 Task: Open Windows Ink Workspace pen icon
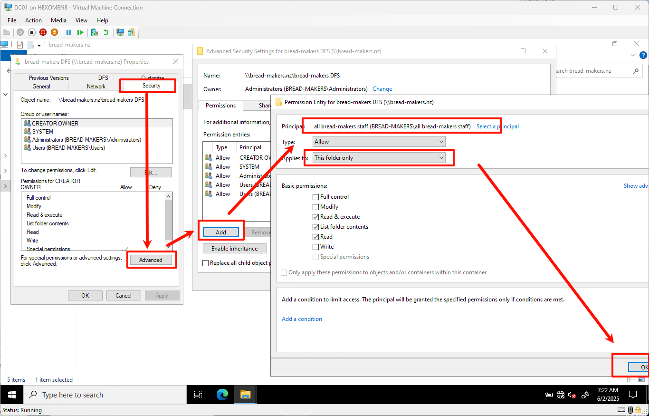586,395
